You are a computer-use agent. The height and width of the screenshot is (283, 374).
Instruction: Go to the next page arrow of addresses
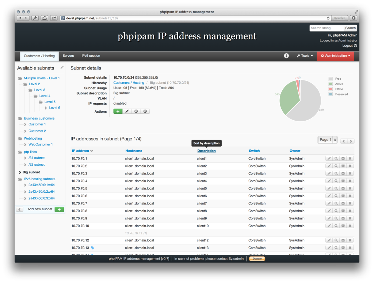[351, 141]
